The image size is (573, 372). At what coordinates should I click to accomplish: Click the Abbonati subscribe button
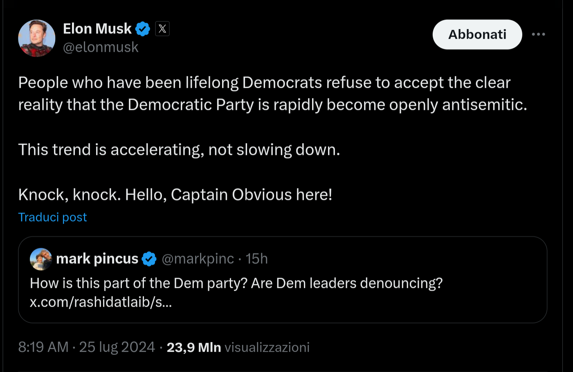[477, 34]
